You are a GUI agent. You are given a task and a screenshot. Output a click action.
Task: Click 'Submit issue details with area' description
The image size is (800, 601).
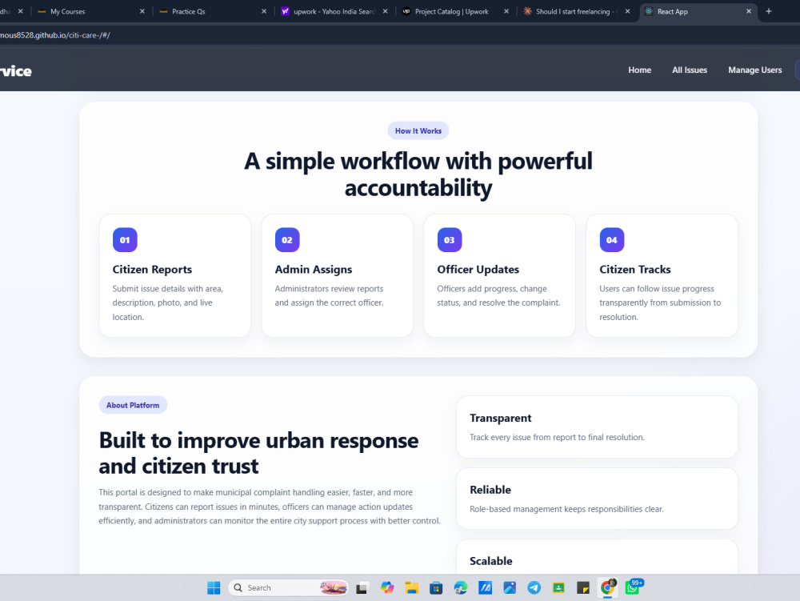[x=168, y=303]
